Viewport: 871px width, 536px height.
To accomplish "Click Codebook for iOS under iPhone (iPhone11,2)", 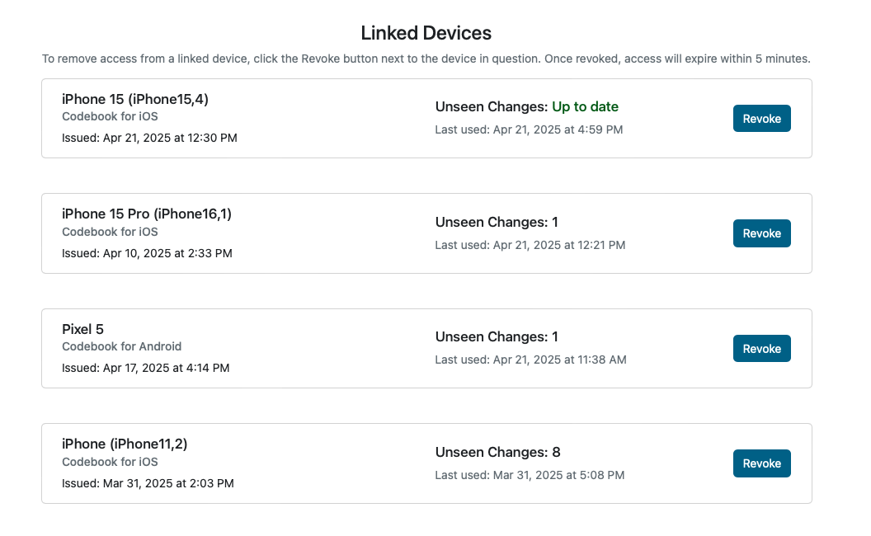I will click(x=110, y=462).
